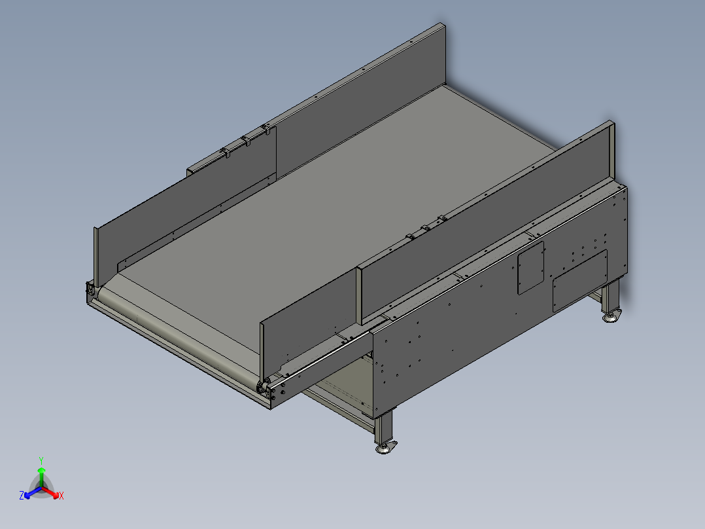Select the small square access cover on the side panel
The width and height of the screenshot is (705, 529).
531,268
